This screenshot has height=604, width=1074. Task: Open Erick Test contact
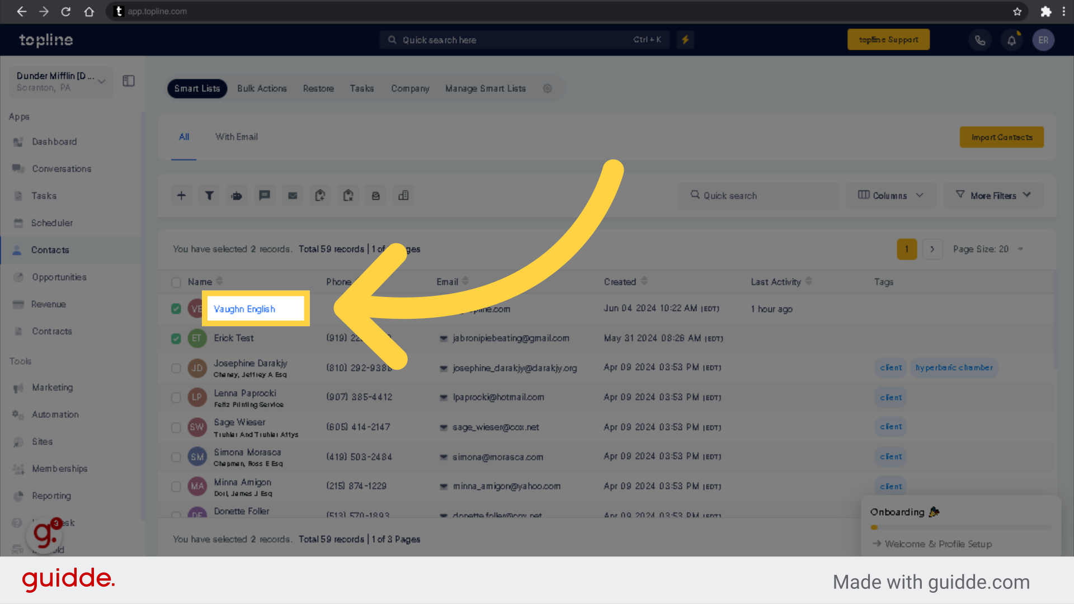click(234, 338)
